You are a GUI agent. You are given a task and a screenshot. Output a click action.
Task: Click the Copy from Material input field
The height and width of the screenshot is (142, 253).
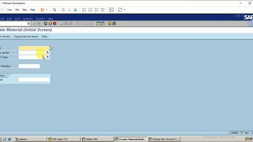34,80
